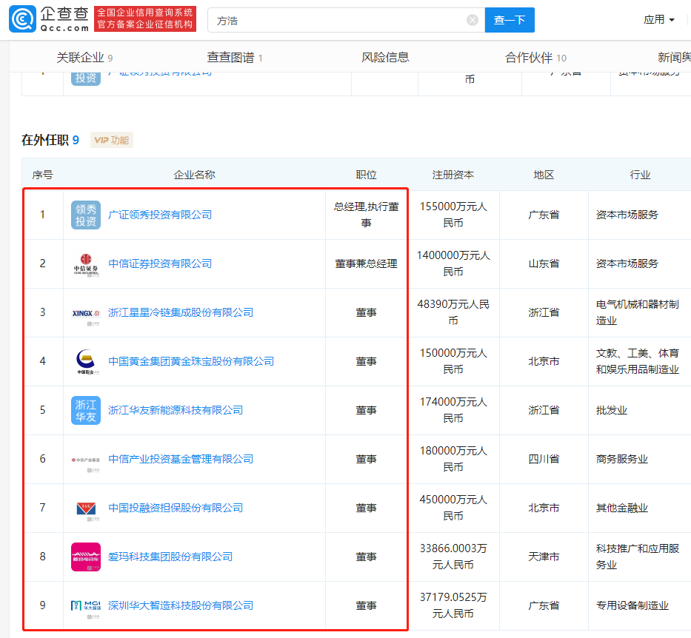Screen dimensions: 691x638
Task: Switch to 合作伙伴 tab
Action: pos(535,57)
